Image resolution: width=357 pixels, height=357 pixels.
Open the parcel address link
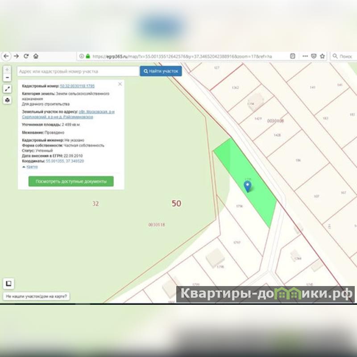96,112
